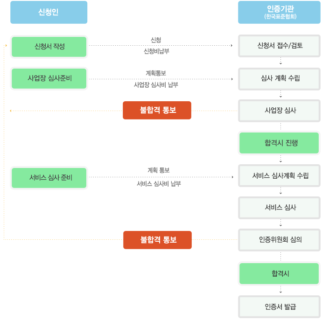Click the arrowhead pointing to 신청서 접수/검토
This screenshot has height=321, width=322.
click(231, 45)
